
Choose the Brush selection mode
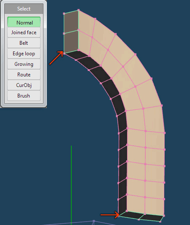click(24, 96)
